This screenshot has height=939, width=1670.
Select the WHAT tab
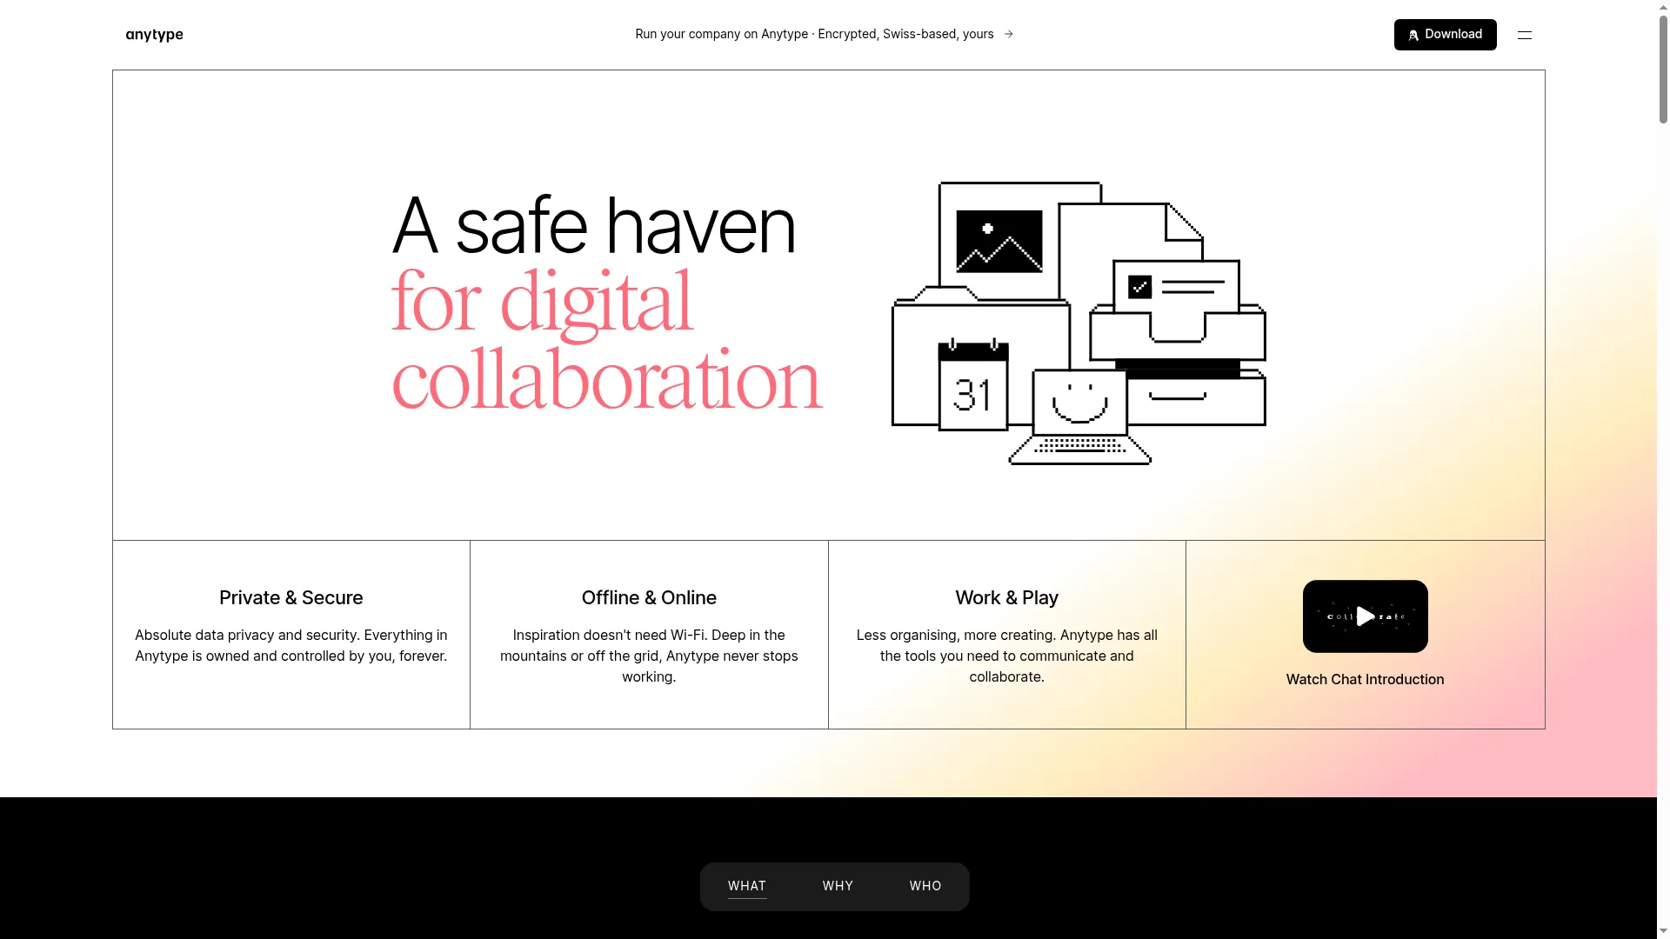[x=747, y=886]
